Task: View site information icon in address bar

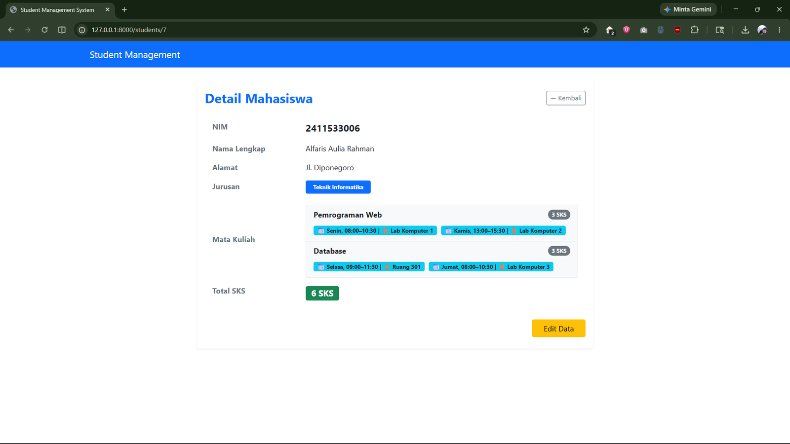Action: pos(82,30)
